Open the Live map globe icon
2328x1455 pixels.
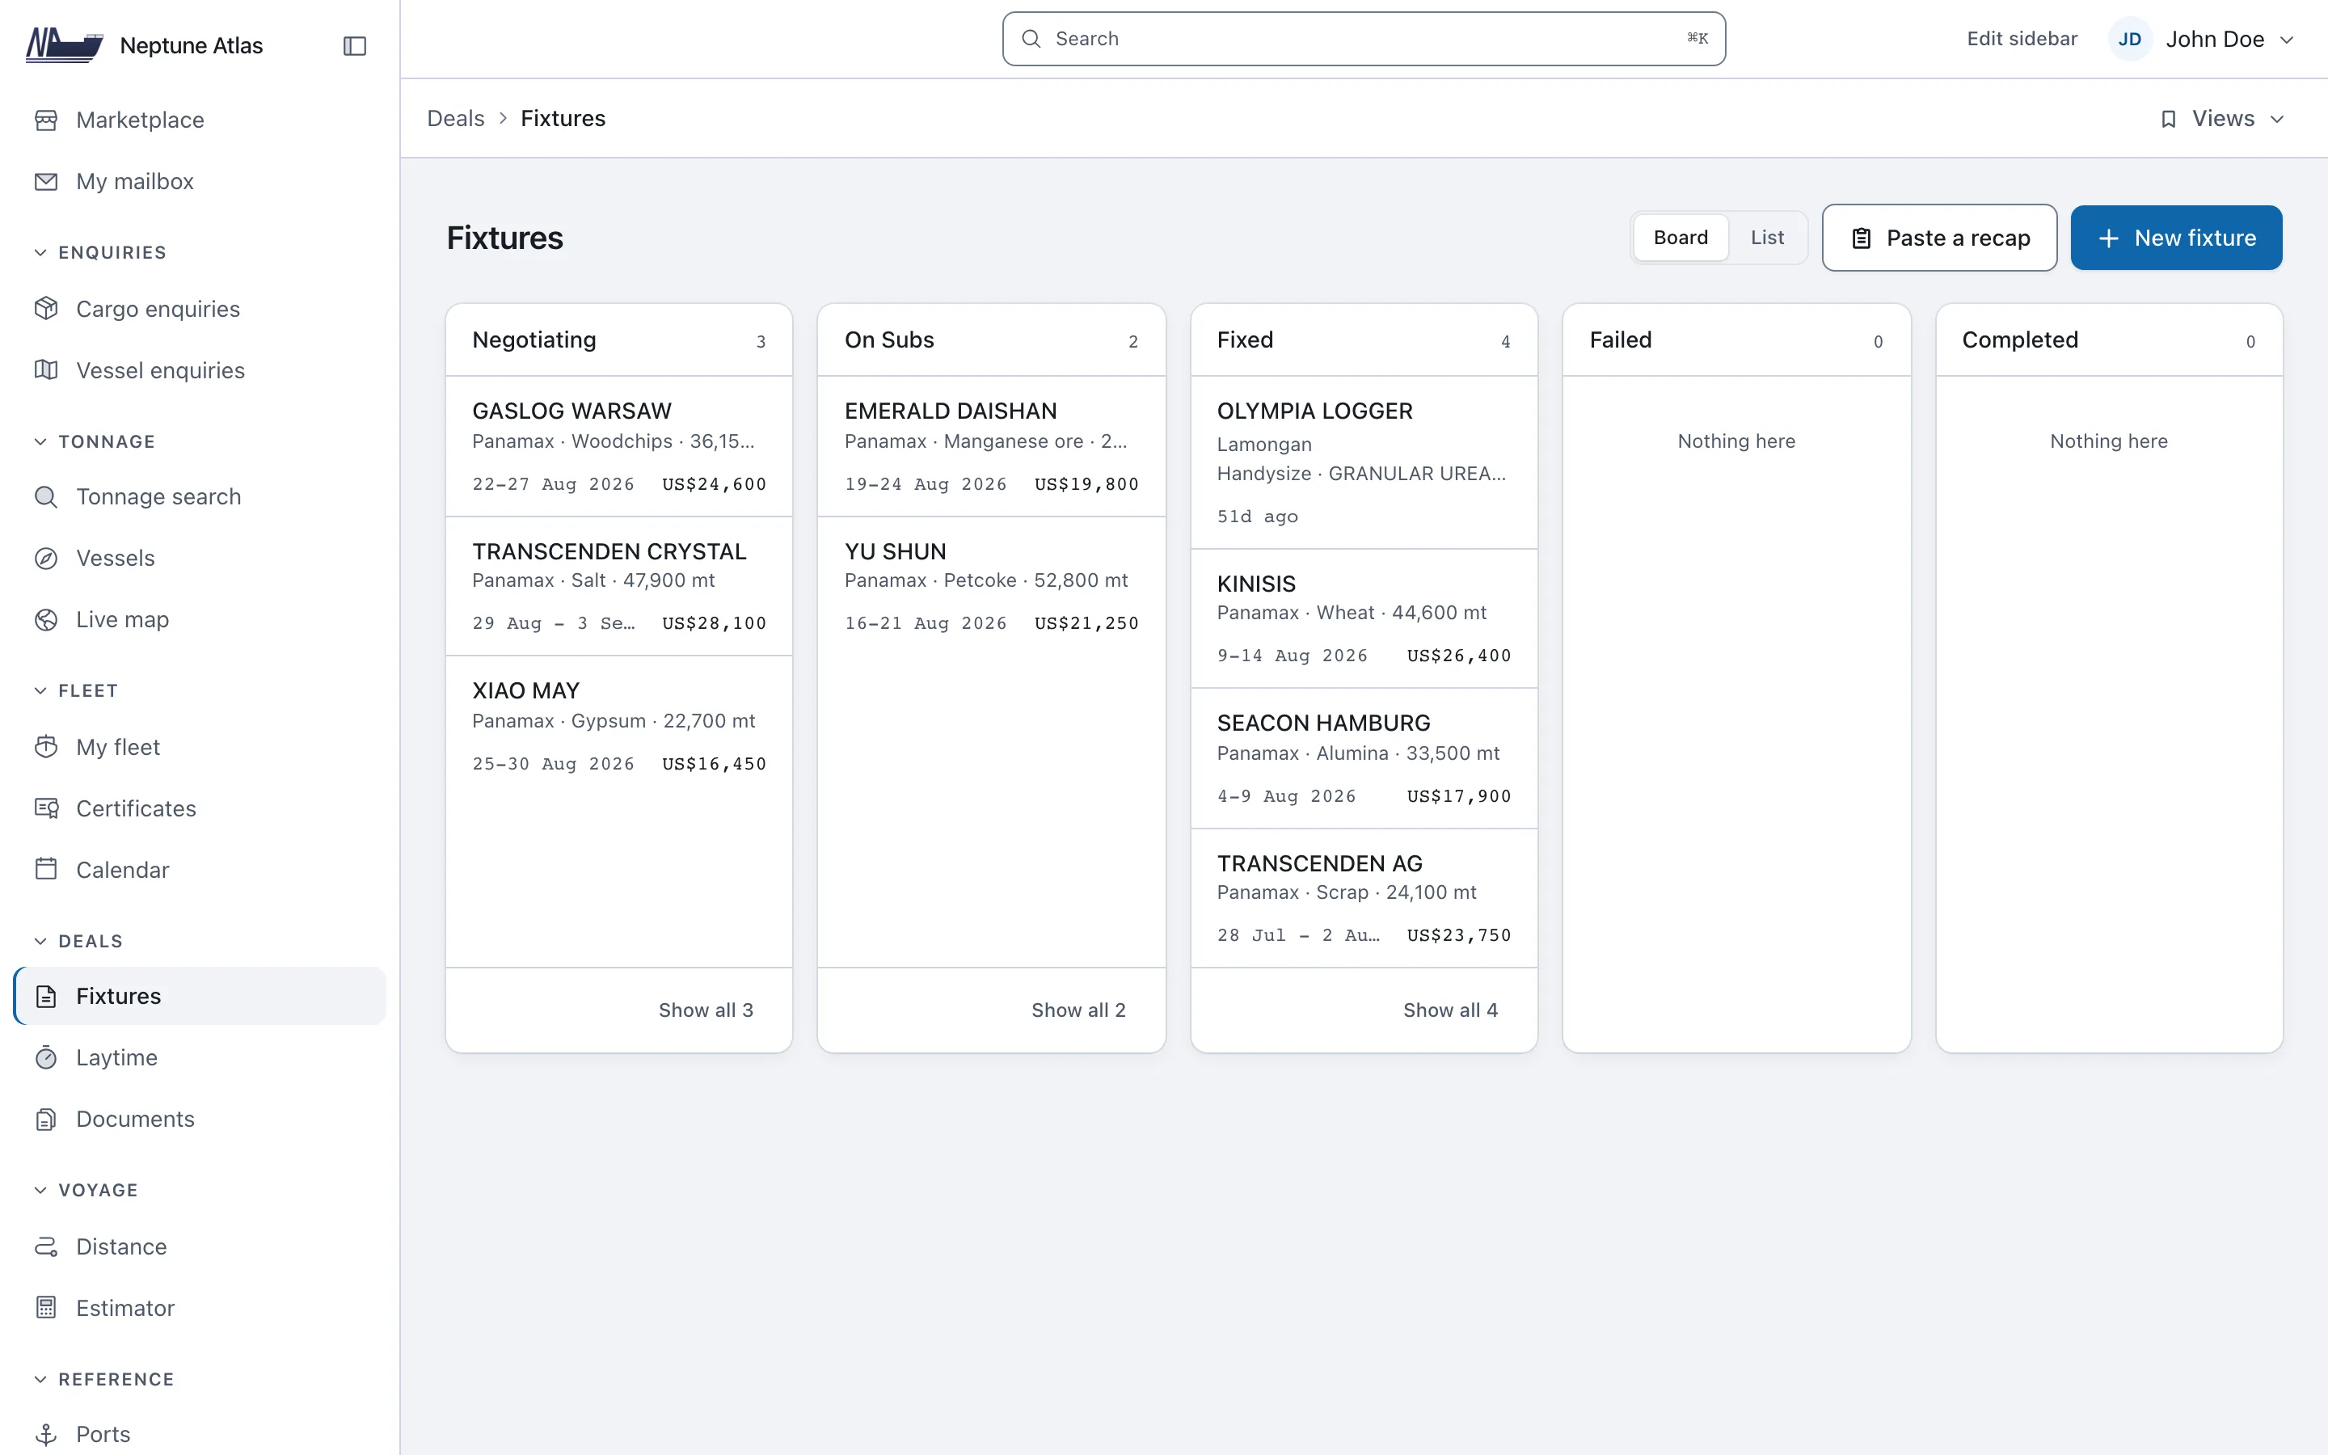46,620
